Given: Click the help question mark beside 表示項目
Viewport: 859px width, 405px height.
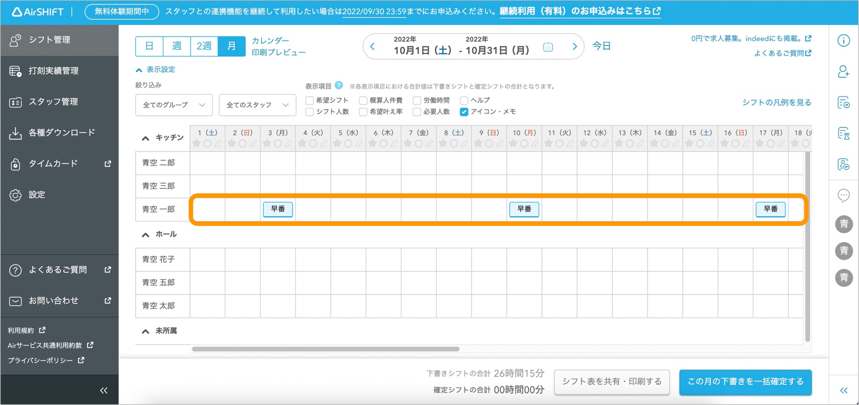Looking at the screenshot, I should [339, 85].
